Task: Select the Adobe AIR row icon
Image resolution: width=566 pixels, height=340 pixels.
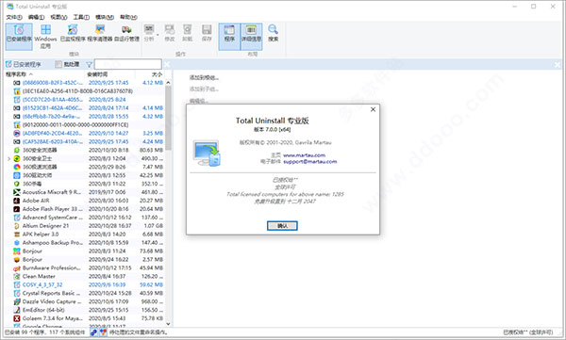Action: coord(17,201)
